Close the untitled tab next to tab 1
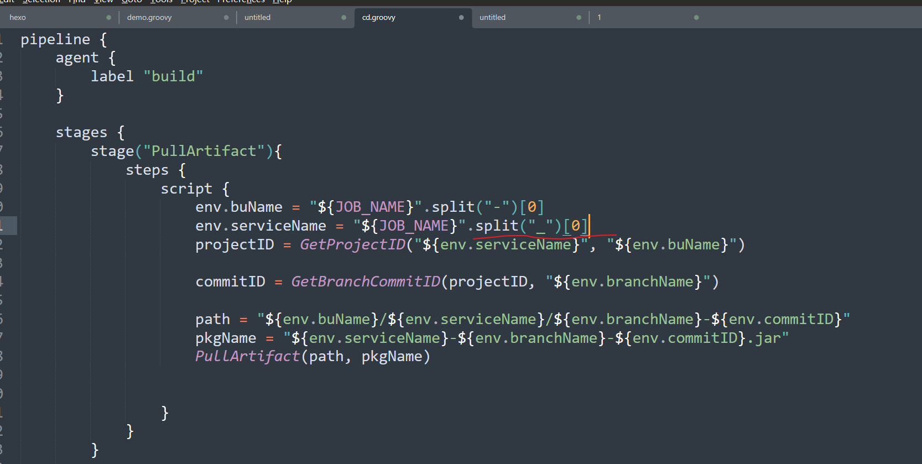This screenshot has height=464, width=922. tap(579, 18)
